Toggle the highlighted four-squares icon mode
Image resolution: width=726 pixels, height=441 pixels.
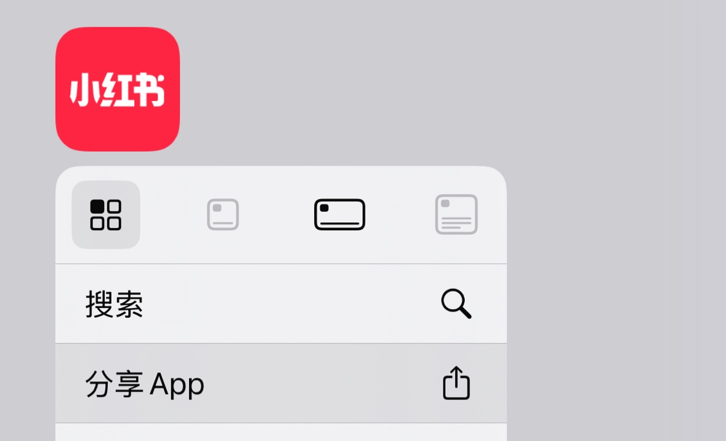click(x=106, y=214)
